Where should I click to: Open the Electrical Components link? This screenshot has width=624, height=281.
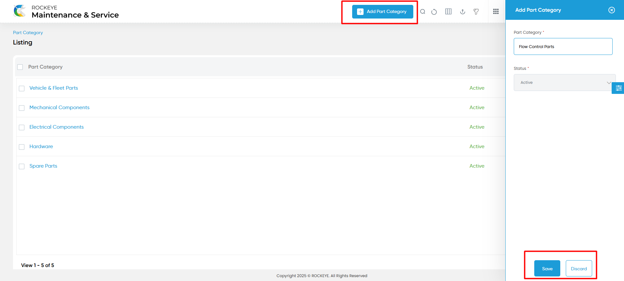(x=57, y=127)
